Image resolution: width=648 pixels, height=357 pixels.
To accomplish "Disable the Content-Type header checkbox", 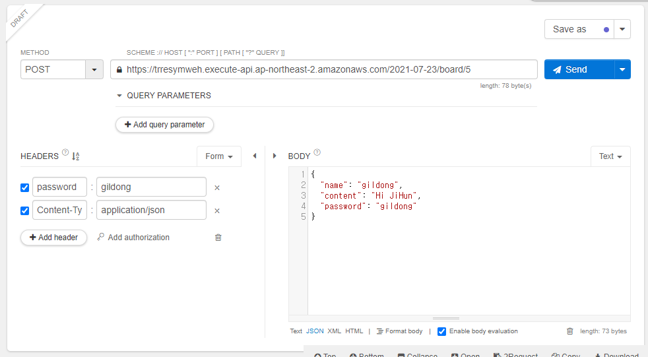I will 25,211.
